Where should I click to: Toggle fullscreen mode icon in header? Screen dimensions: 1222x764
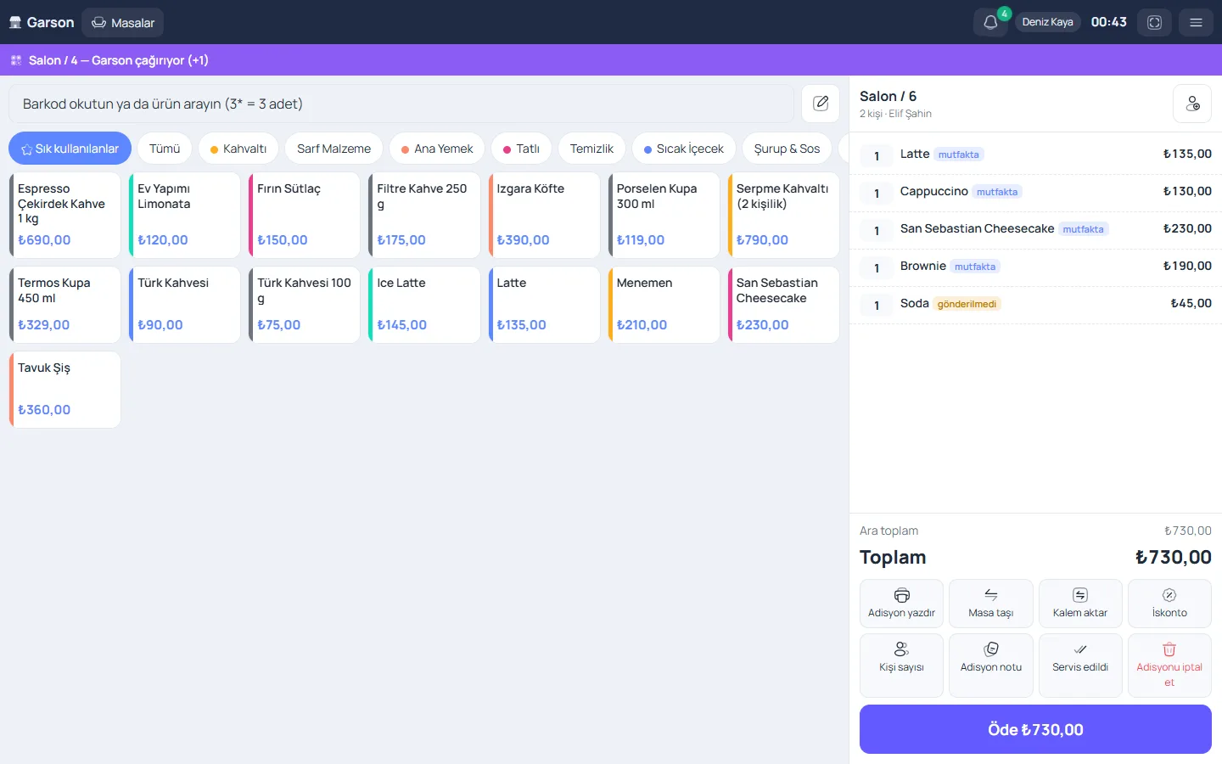(x=1154, y=22)
